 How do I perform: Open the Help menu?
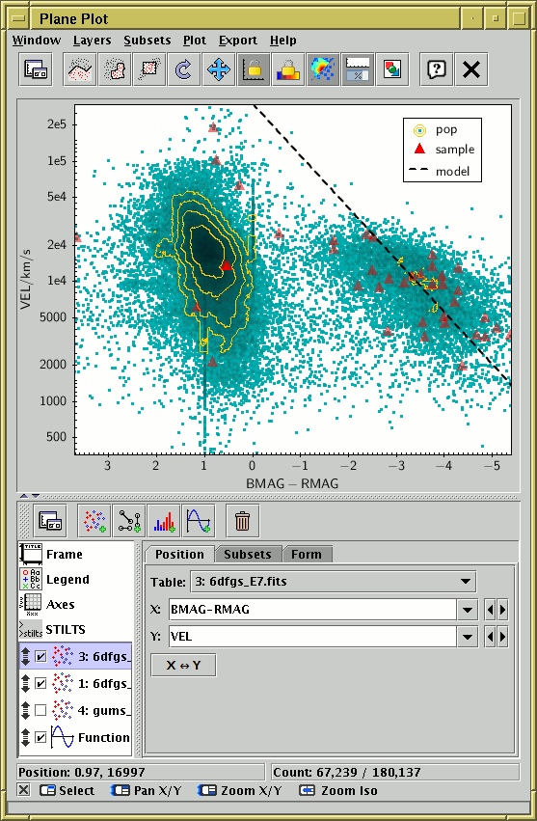point(283,41)
